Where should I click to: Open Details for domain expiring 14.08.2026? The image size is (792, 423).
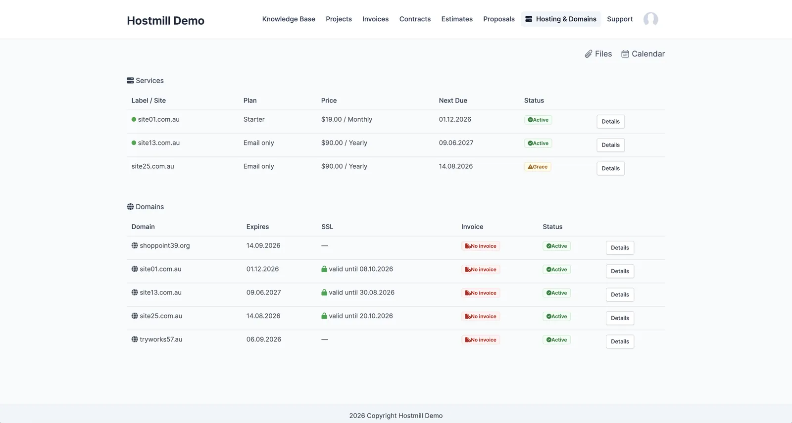(x=620, y=318)
